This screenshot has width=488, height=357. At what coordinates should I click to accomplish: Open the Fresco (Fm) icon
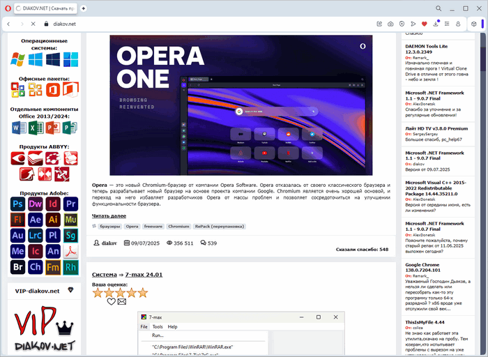coord(53,267)
